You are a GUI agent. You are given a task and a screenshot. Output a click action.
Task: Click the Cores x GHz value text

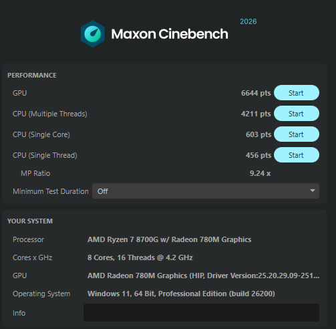click(x=140, y=257)
